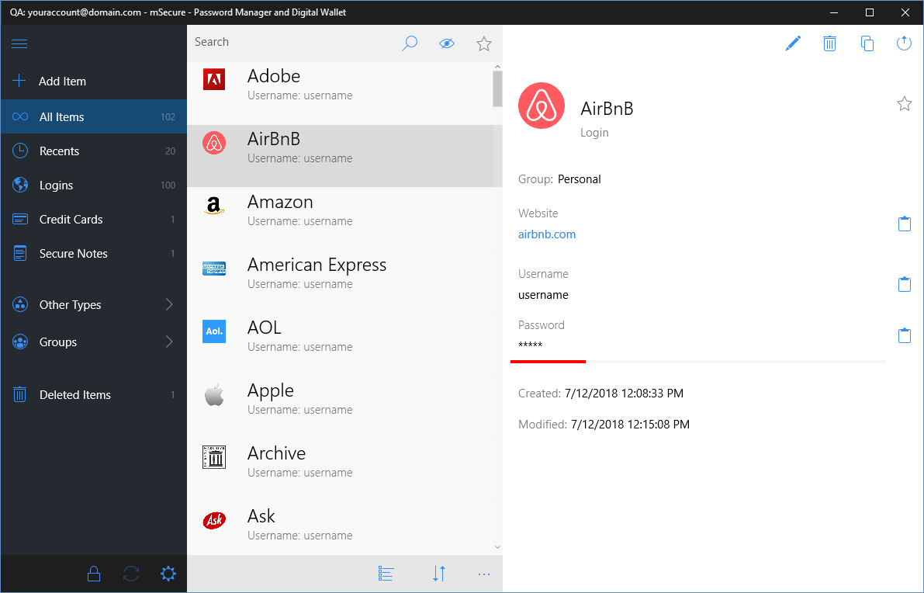Image resolution: width=924 pixels, height=593 pixels.
Task: Click the American Express card icon
Action: pyautogui.click(x=214, y=269)
